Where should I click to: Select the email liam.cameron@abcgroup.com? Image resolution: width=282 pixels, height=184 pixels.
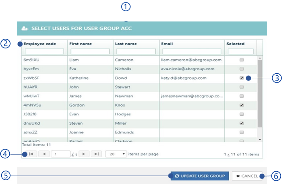tap(191, 60)
